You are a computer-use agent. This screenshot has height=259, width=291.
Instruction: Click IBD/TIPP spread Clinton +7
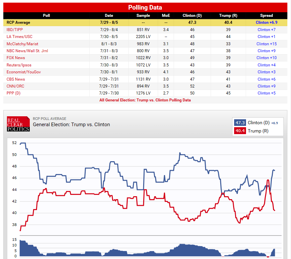coord(267,30)
